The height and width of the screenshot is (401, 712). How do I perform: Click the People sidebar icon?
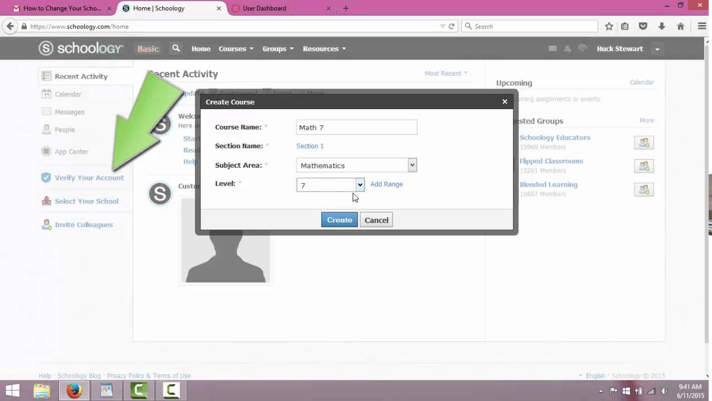(x=46, y=129)
